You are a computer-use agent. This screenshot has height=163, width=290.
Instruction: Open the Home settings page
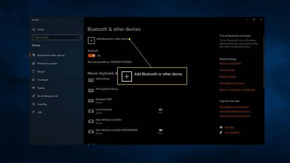41,29
